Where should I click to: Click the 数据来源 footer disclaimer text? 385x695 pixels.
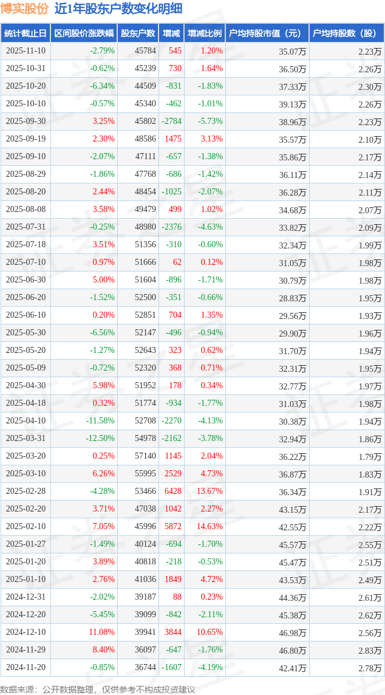[98, 689]
